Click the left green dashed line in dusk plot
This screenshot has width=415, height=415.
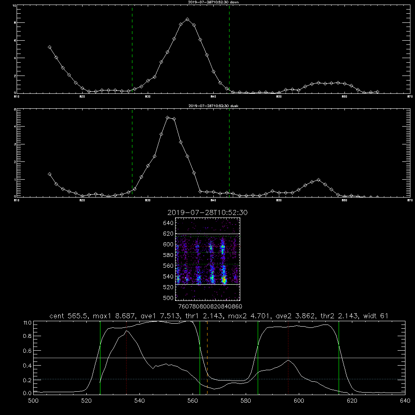coord(132,153)
